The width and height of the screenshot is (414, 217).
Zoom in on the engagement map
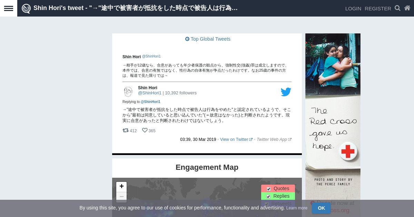click(121, 187)
